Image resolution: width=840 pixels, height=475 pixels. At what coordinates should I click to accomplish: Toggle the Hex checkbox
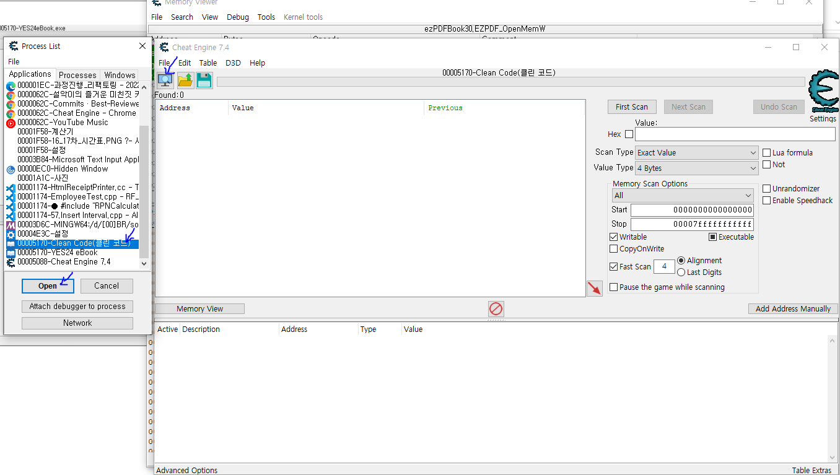629,134
